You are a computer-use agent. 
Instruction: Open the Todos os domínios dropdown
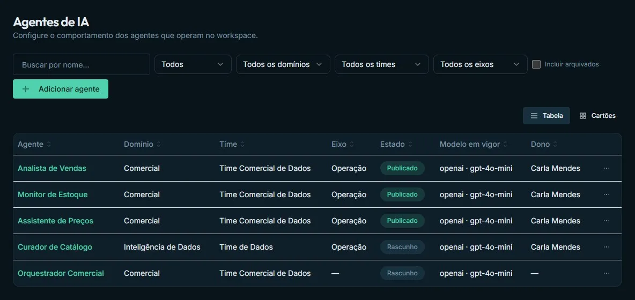point(283,64)
